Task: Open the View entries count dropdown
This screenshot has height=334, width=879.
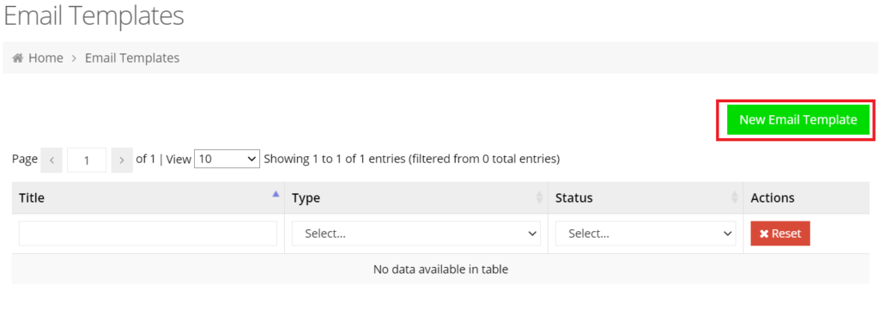Action: click(227, 159)
